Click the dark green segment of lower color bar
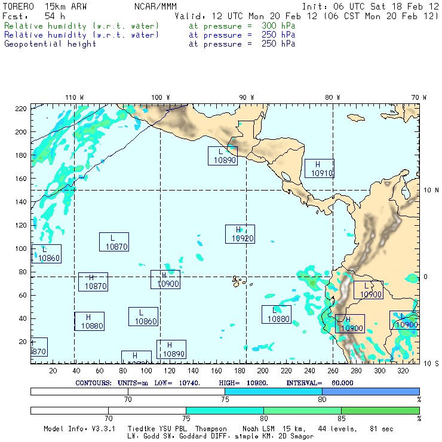This screenshot has height=442, width=442. pyautogui.click(x=380, y=410)
